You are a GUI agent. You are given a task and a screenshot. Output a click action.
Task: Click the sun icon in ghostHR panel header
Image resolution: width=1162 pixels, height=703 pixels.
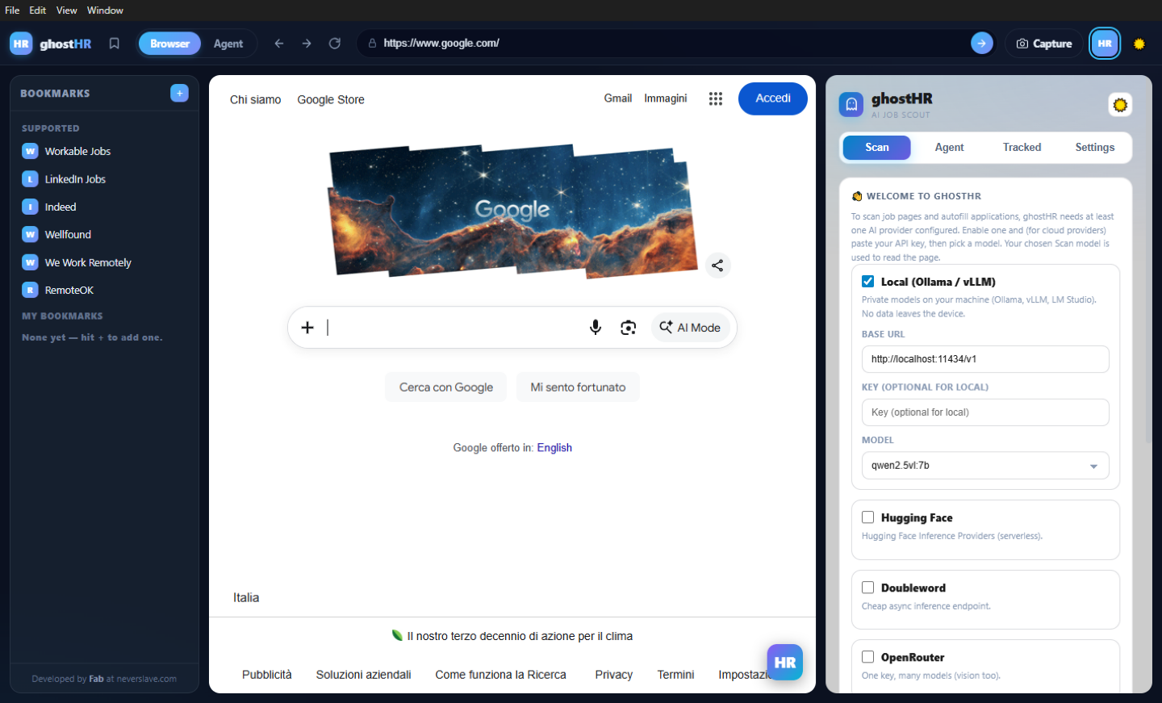[1120, 105]
